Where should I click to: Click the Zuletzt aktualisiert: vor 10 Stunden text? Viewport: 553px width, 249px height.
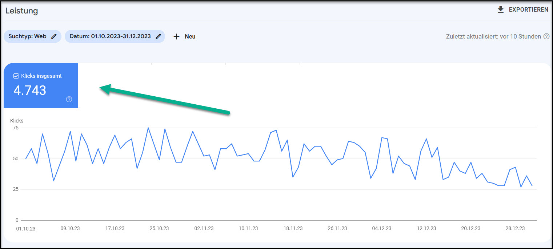(493, 36)
